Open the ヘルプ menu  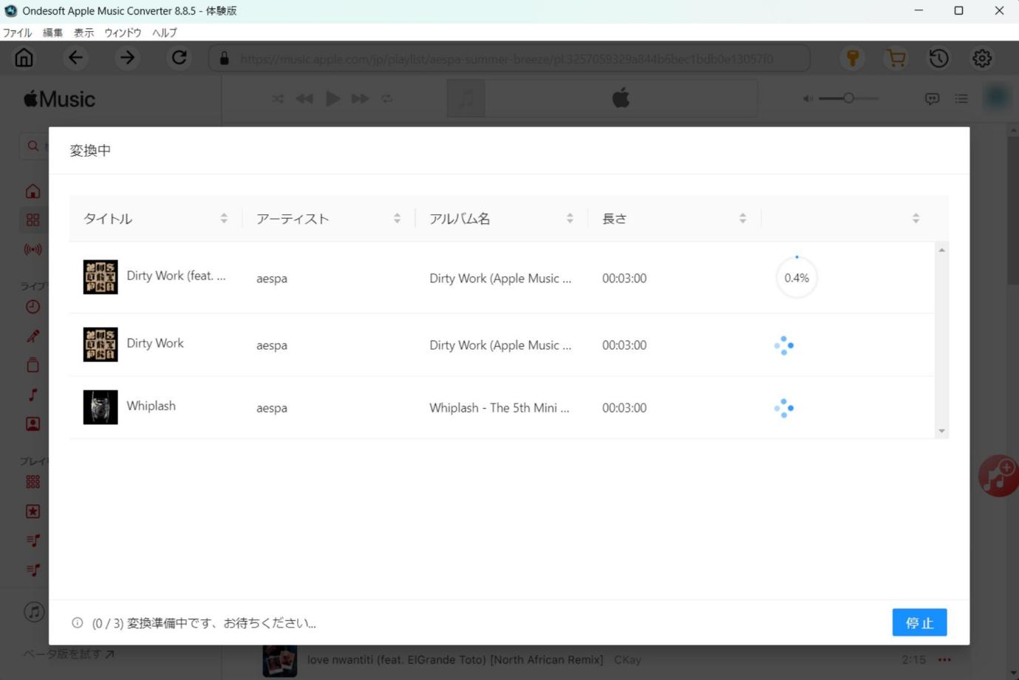tap(164, 33)
